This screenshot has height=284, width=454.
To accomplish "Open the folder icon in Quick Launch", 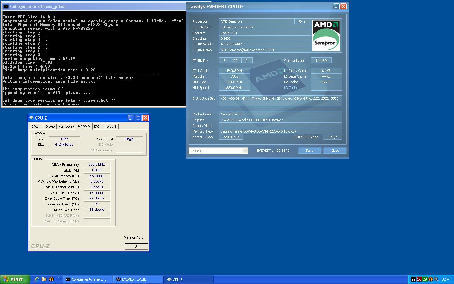I will 44,279.
